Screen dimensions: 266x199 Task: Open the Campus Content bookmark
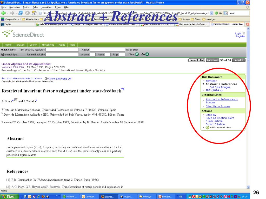[x=11, y=19]
